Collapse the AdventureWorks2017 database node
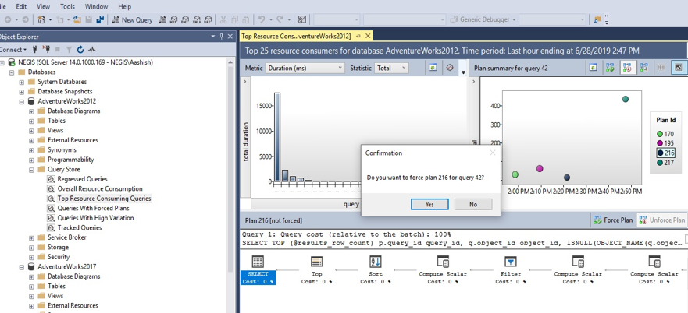The height and width of the screenshot is (313, 688). point(22,266)
